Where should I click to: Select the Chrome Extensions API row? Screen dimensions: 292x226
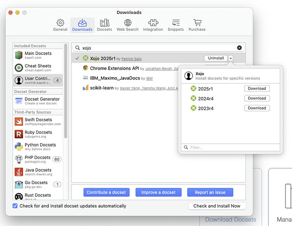coord(125,68)
